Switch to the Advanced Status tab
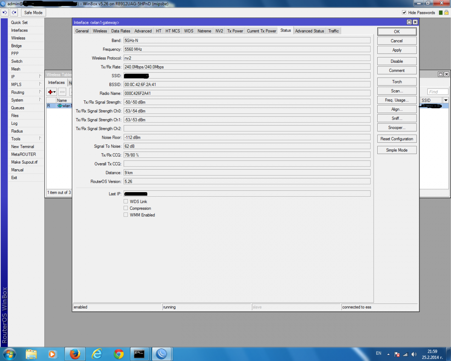 tap(309, 31)
